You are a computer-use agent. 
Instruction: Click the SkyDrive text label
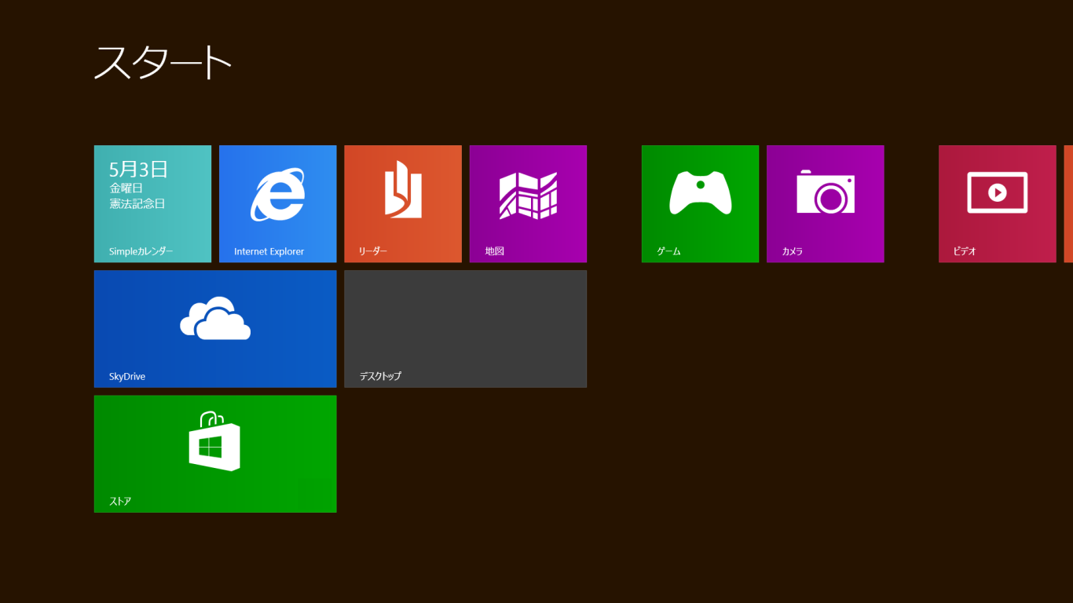pos(127,377)
